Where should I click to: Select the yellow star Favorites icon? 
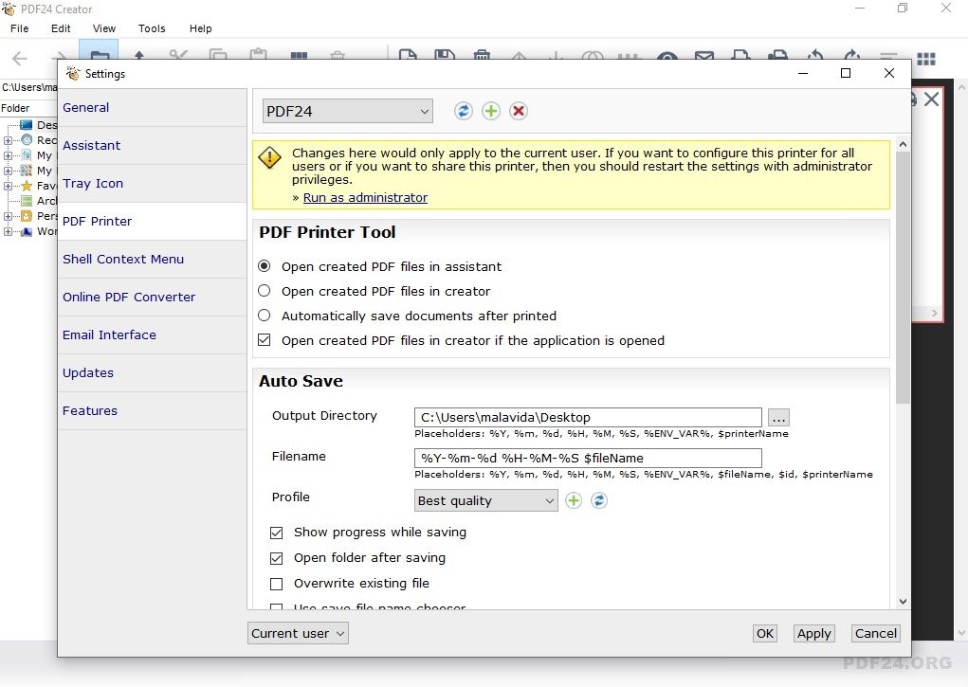click(x=27, y=186)
